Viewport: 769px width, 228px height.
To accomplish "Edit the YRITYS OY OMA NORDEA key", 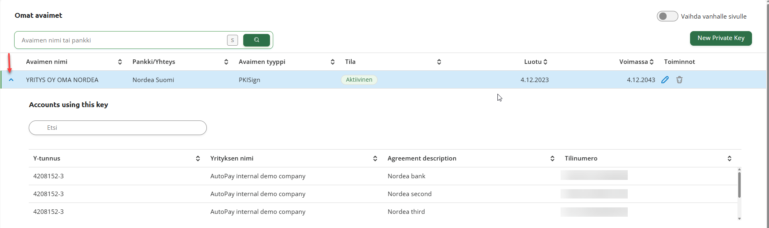I will [x=665, y=80].
